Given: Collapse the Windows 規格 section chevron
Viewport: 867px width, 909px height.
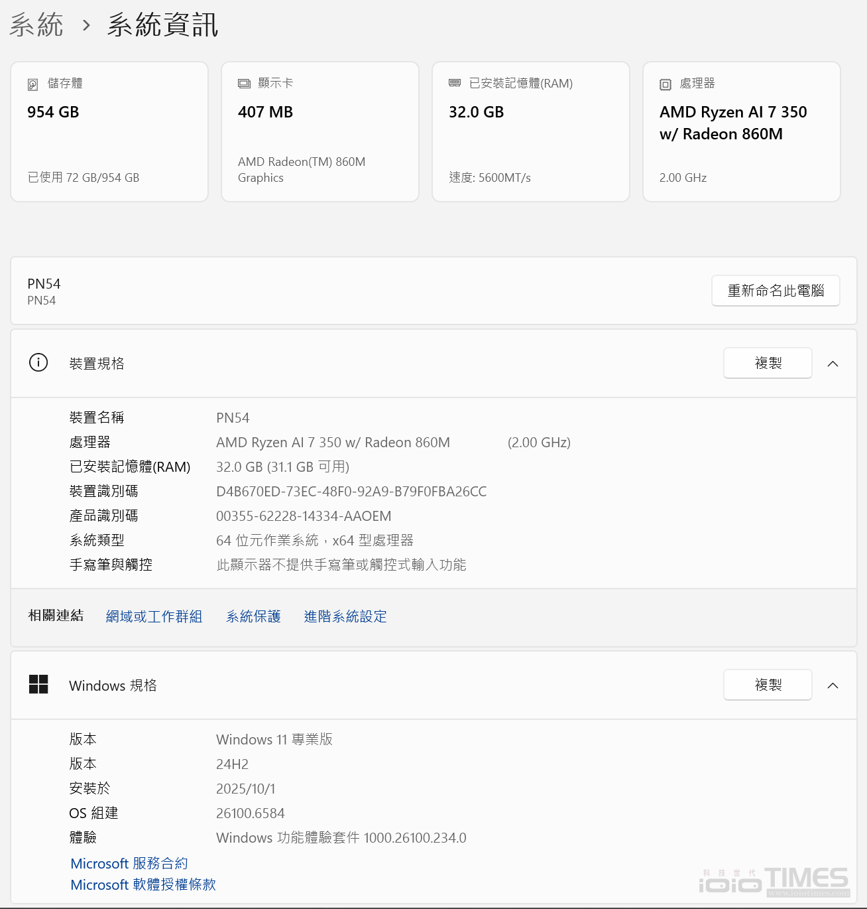Looking at the screenshot, I should pyautogui.click(x=833, y=685).
